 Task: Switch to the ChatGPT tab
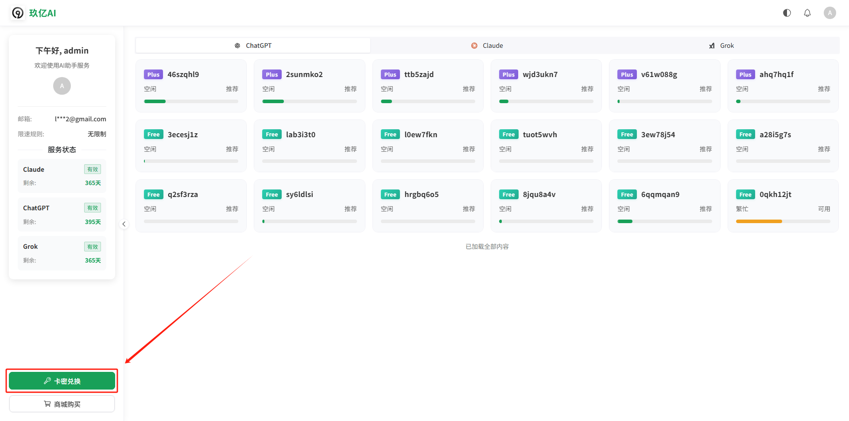pyautogui.click(x=253, y=46)
